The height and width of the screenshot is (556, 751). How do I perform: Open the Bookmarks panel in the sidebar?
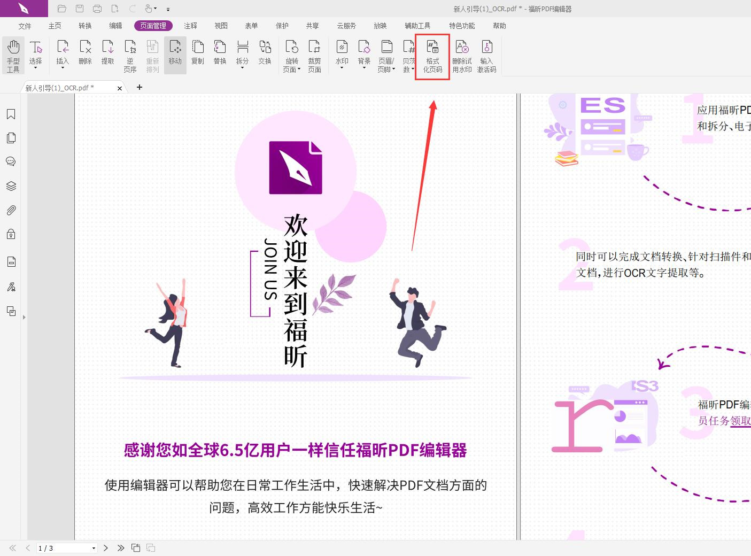tap(11, 114)
